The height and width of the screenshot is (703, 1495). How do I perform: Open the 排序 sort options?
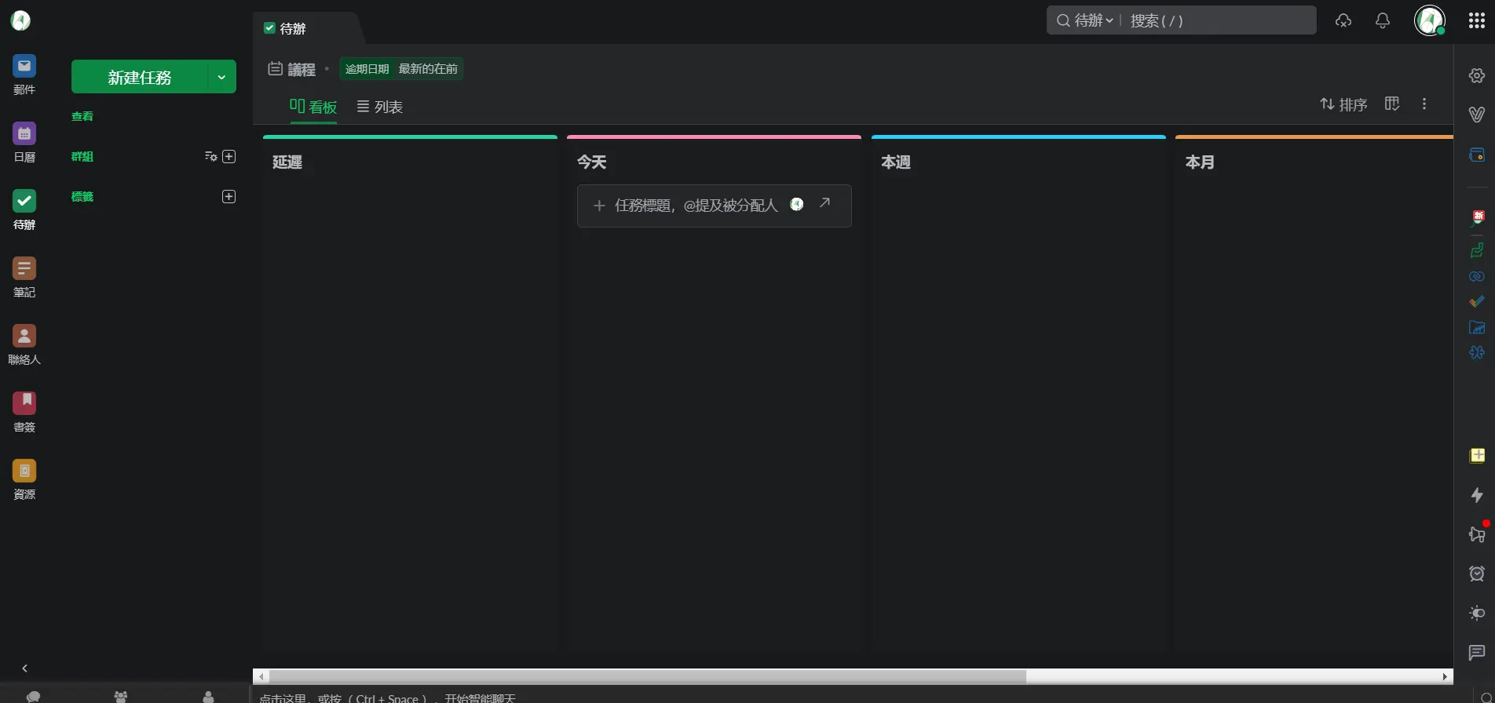click(1343, 104)
